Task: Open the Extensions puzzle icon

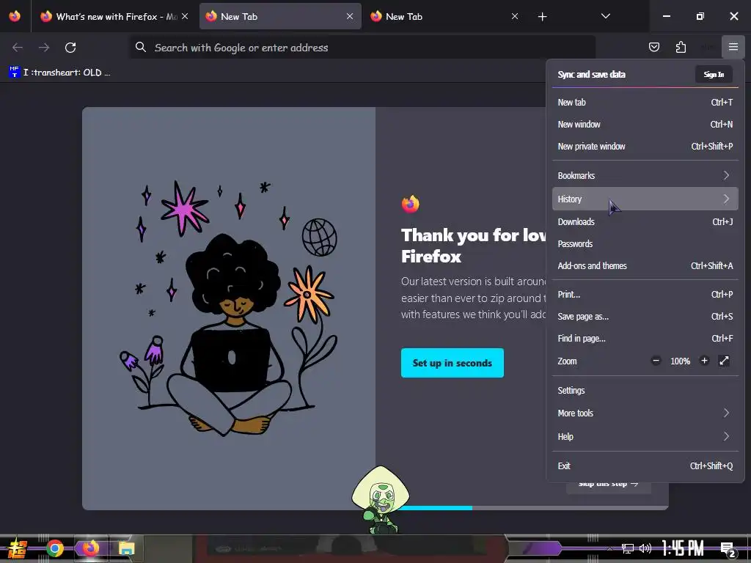Action: coord(681,47)
